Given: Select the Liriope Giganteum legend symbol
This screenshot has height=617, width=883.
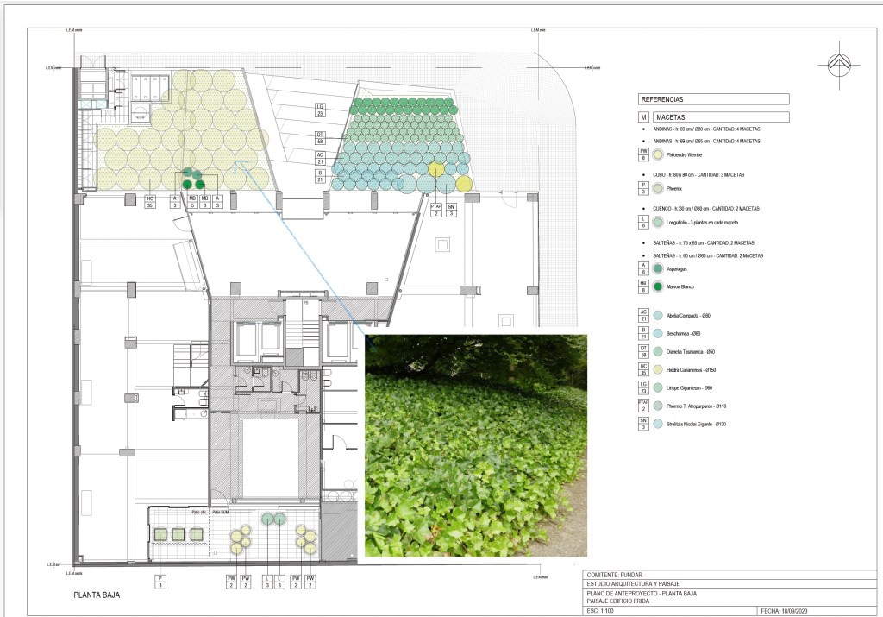Looking at the screenshot, I should (x=659, y=387).
